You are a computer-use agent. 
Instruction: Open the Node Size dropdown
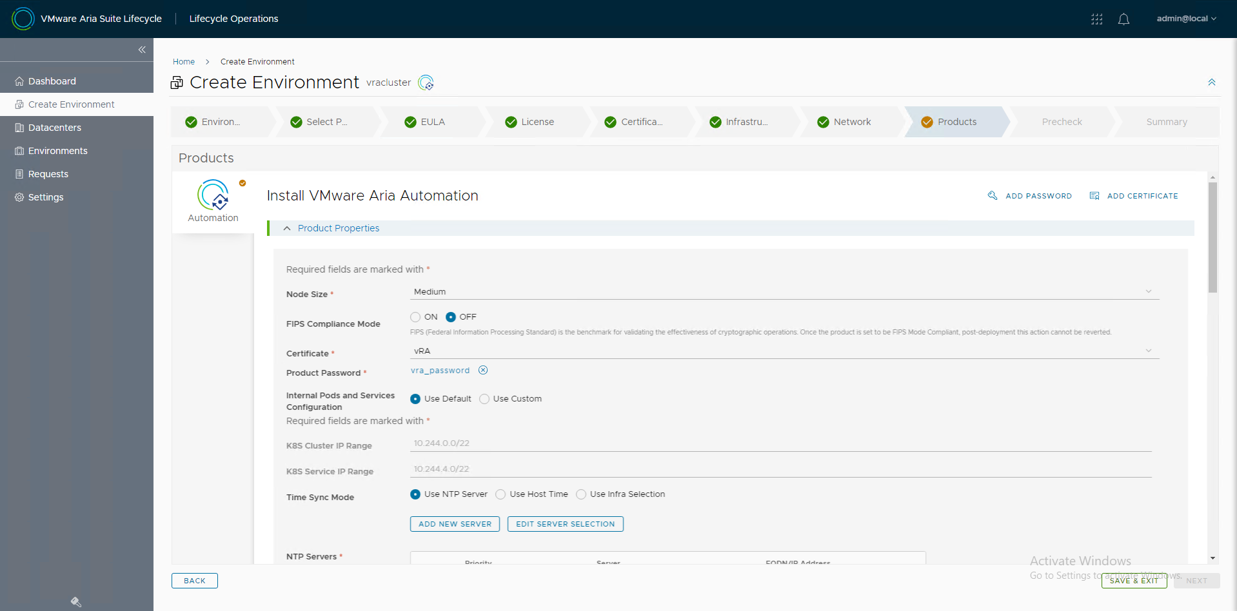click(784, 292)
